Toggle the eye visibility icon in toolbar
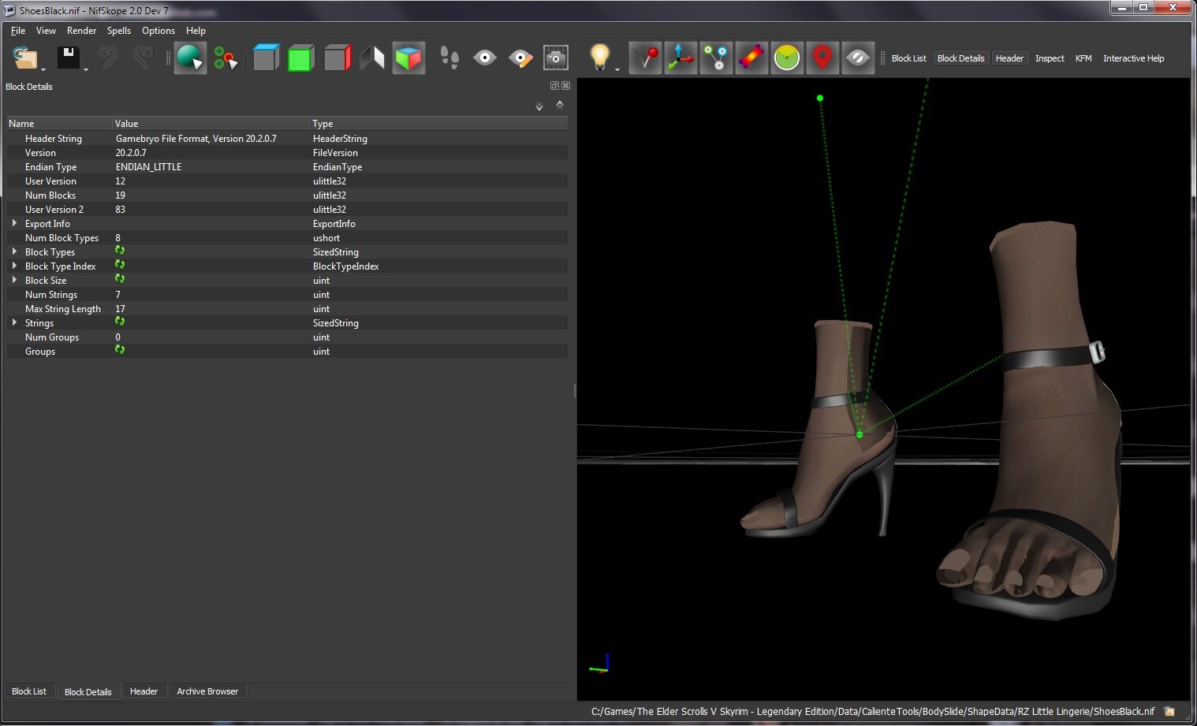The image size is (1197, 726). point(485,58)
